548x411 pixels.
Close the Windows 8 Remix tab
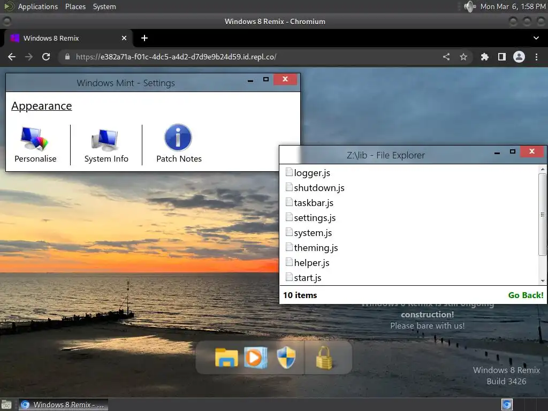(124, 38)
